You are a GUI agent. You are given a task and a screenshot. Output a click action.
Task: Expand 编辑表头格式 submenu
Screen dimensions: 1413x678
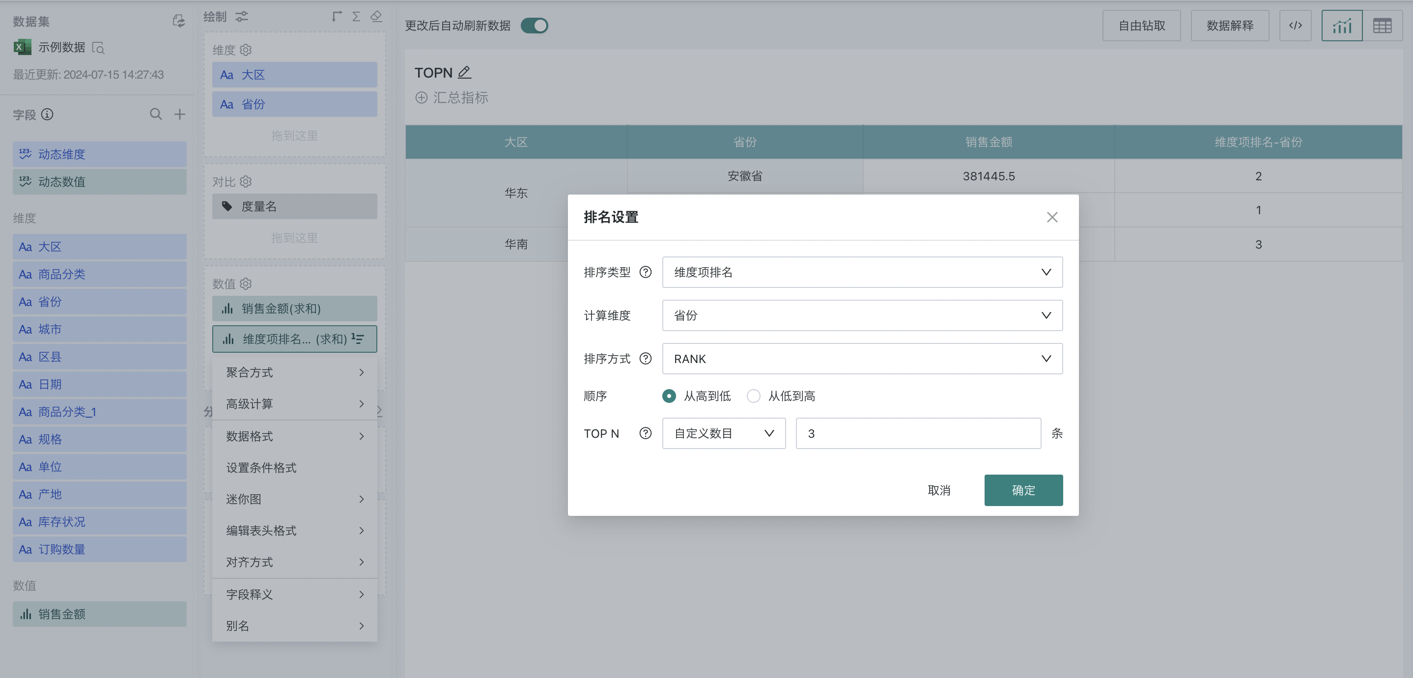(295, 531)
